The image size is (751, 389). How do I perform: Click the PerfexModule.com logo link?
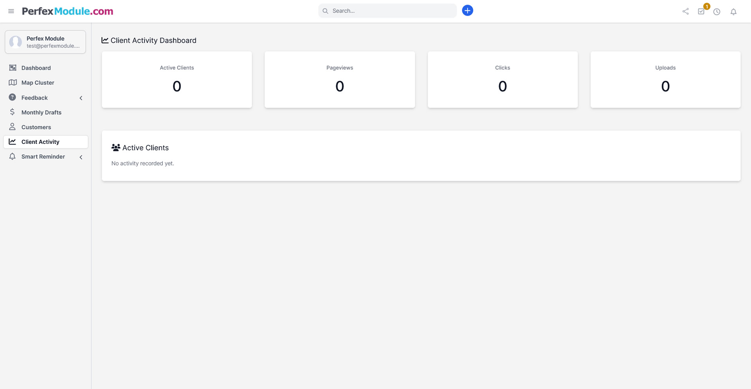click(67, 11)
